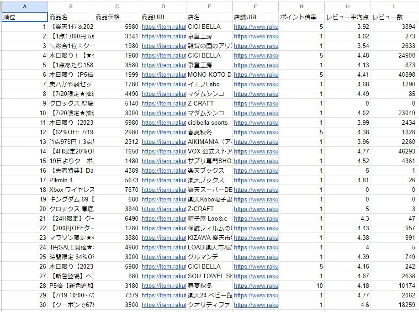Viewport: 419px width, 312px height.
Task: Select the shop name cell イエノLabo.
Action: coord(209,85)
